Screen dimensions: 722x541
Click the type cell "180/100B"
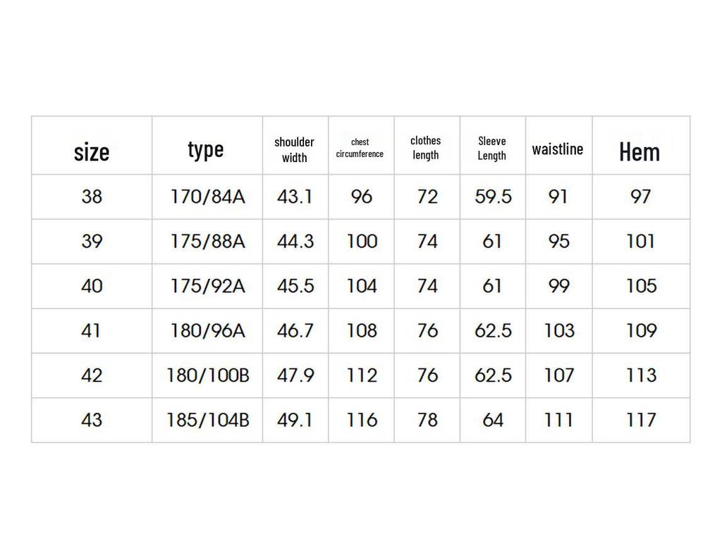click(x=207, y=375)
